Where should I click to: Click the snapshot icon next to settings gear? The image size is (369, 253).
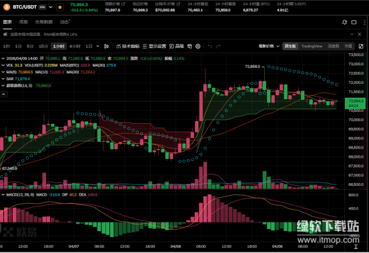(190, 47)
